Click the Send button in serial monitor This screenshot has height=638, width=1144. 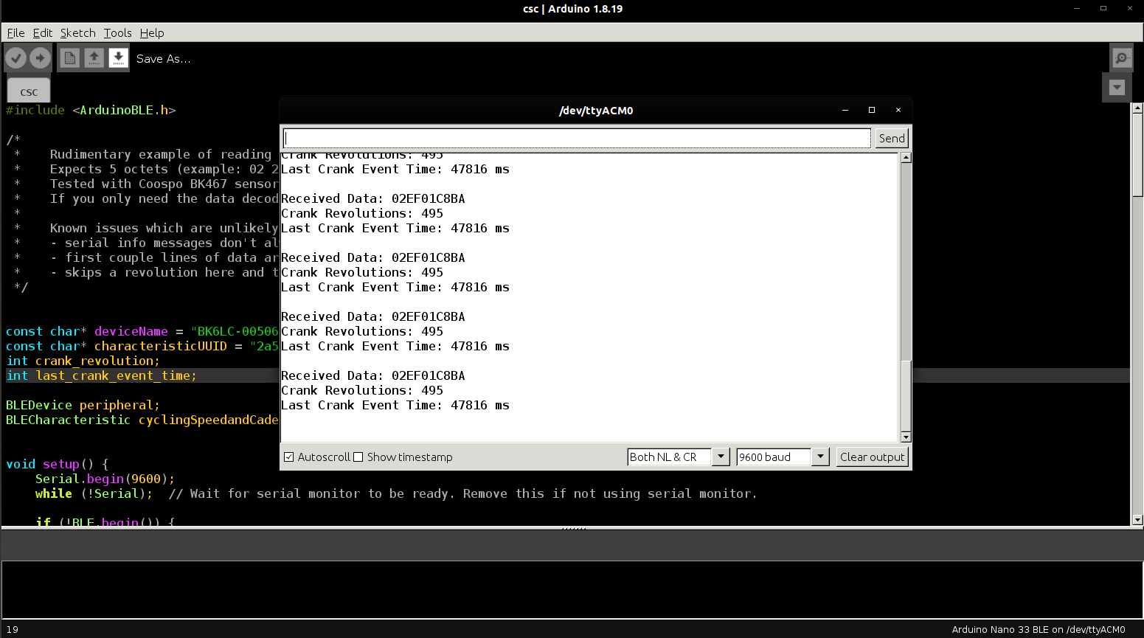[892, 139]
